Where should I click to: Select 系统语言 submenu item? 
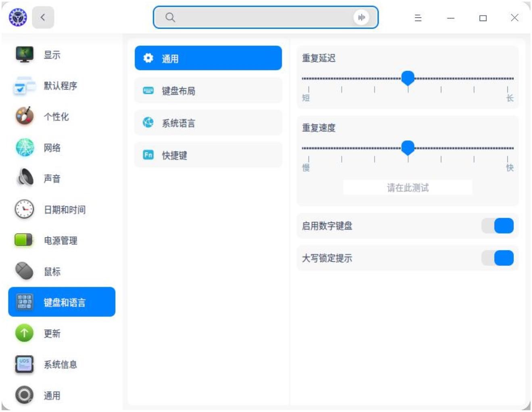(208, 123)
